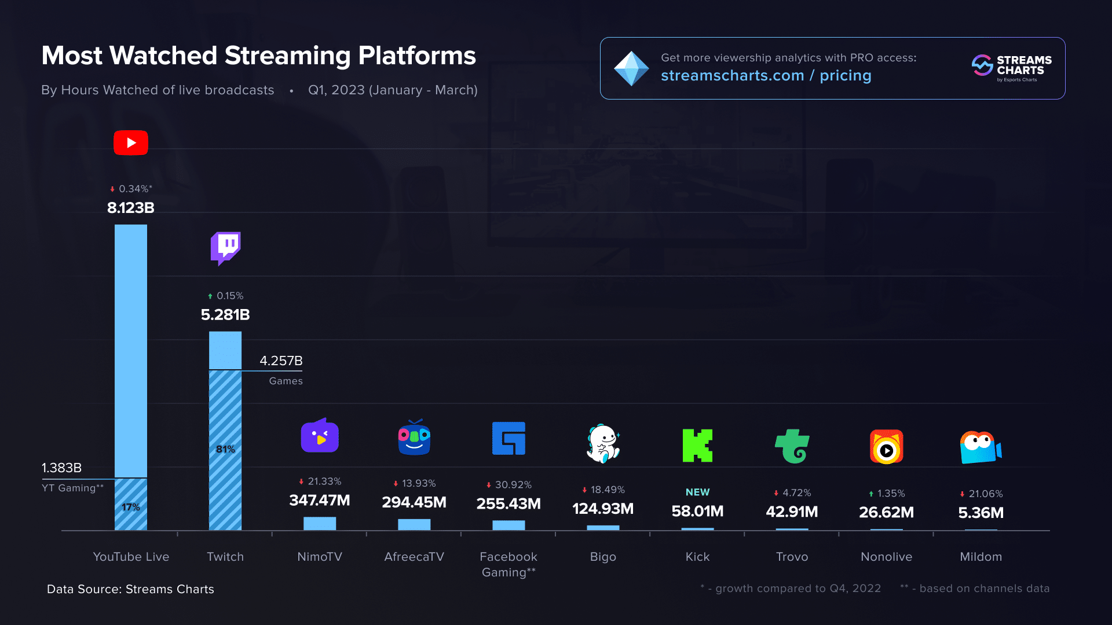Click the Facebook Gaming bar
The width and height of the screenshot is (1112, 625).
509,525
